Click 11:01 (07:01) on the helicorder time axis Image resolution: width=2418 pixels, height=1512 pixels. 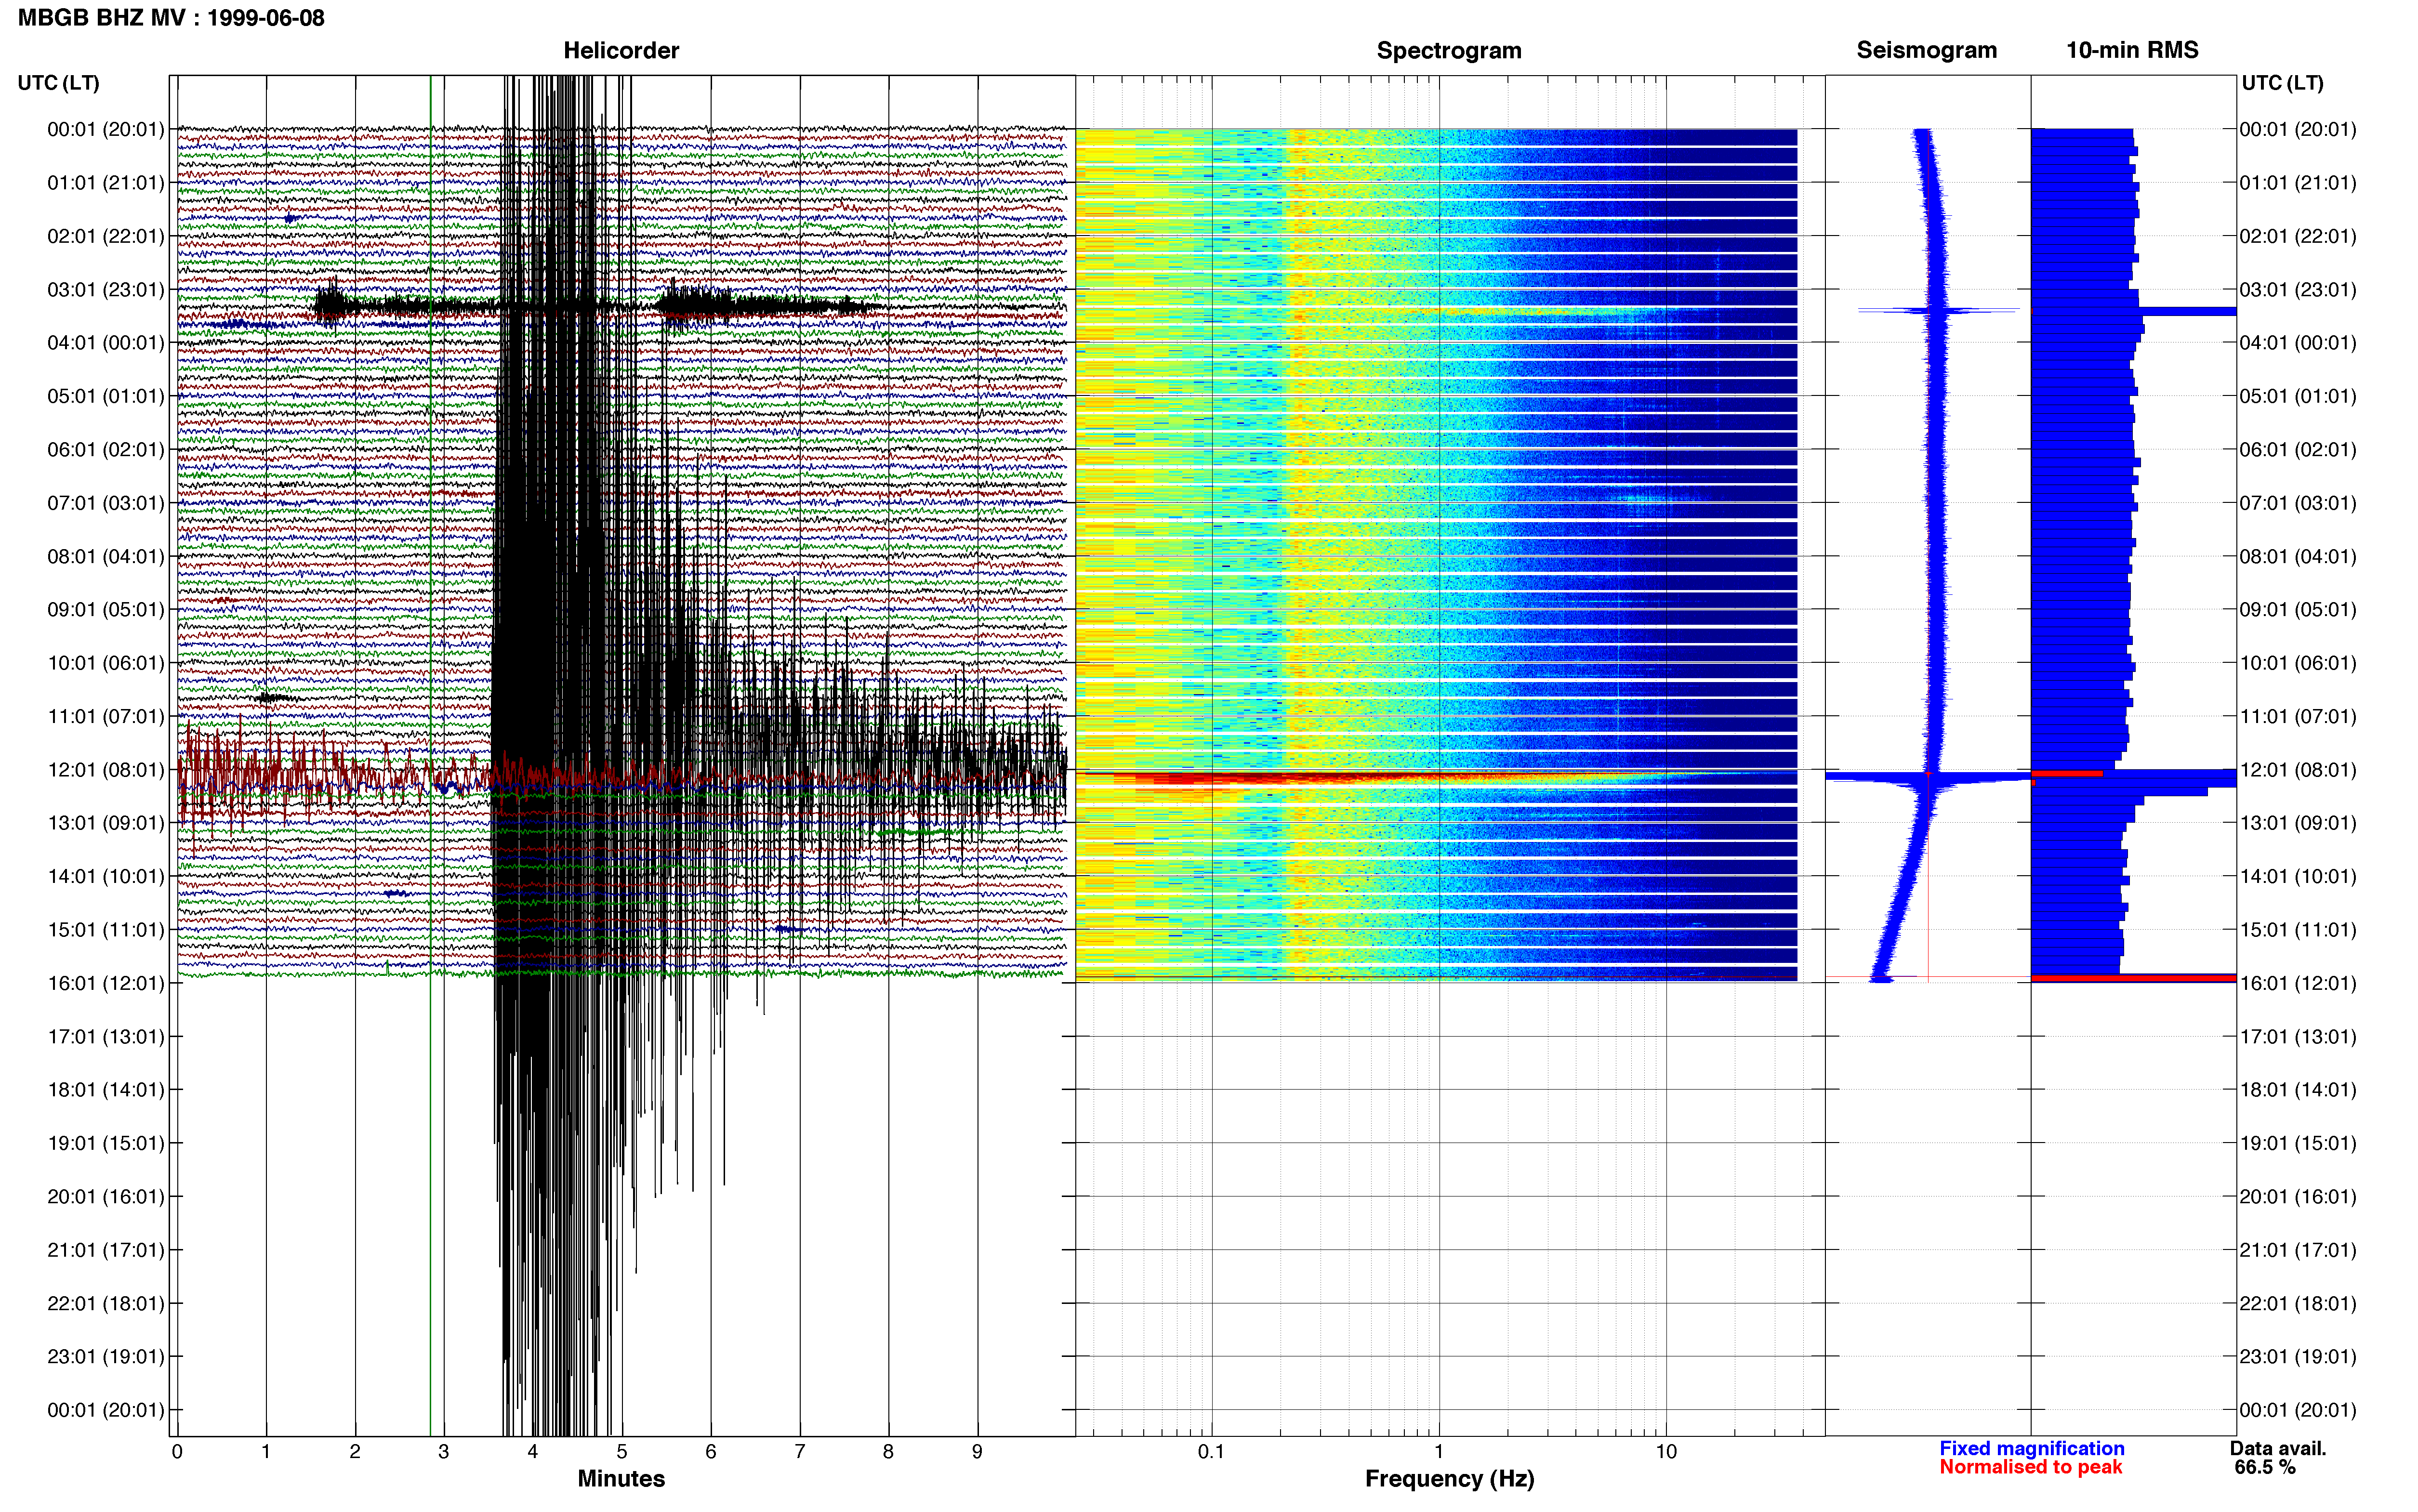tap(106, 716)
